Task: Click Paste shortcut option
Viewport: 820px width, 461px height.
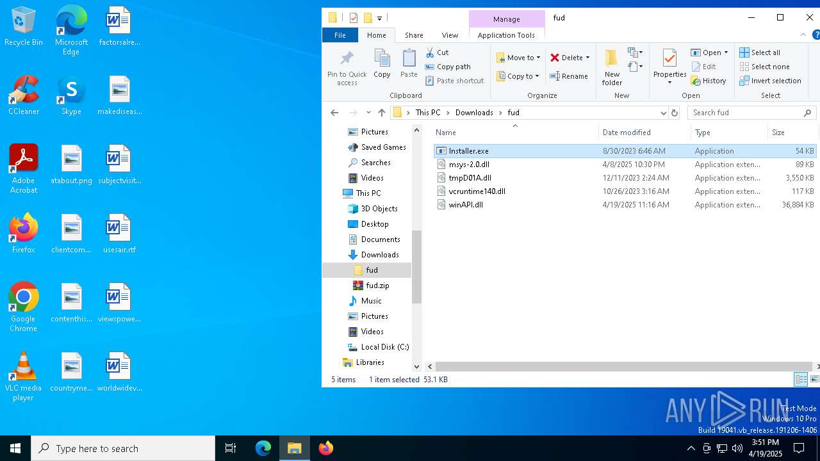Action: coord(454,81)
